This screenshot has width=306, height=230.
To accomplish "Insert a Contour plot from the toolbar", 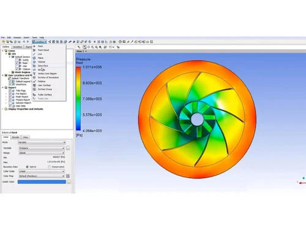I will pyautogui.click(x=53, y=42).
